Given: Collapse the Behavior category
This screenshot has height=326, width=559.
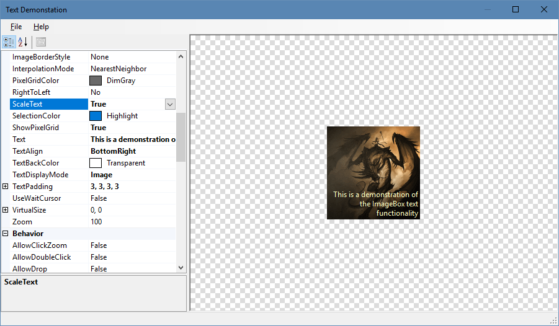Looking at the screenshot, I should coord(6,234).
